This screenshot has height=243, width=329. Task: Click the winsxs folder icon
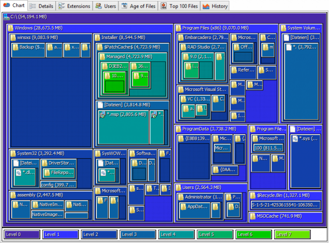[14, 38]
